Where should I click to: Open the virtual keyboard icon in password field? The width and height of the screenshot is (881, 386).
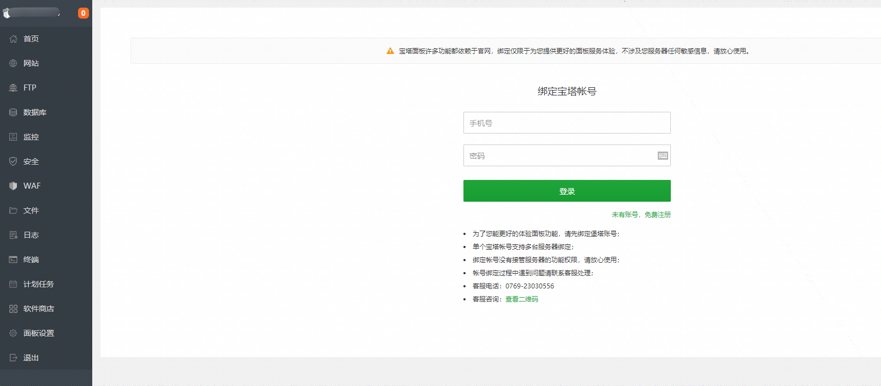[x=663, y=156]
